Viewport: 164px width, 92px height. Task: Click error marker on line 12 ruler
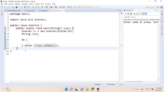(x=5, y=45)
